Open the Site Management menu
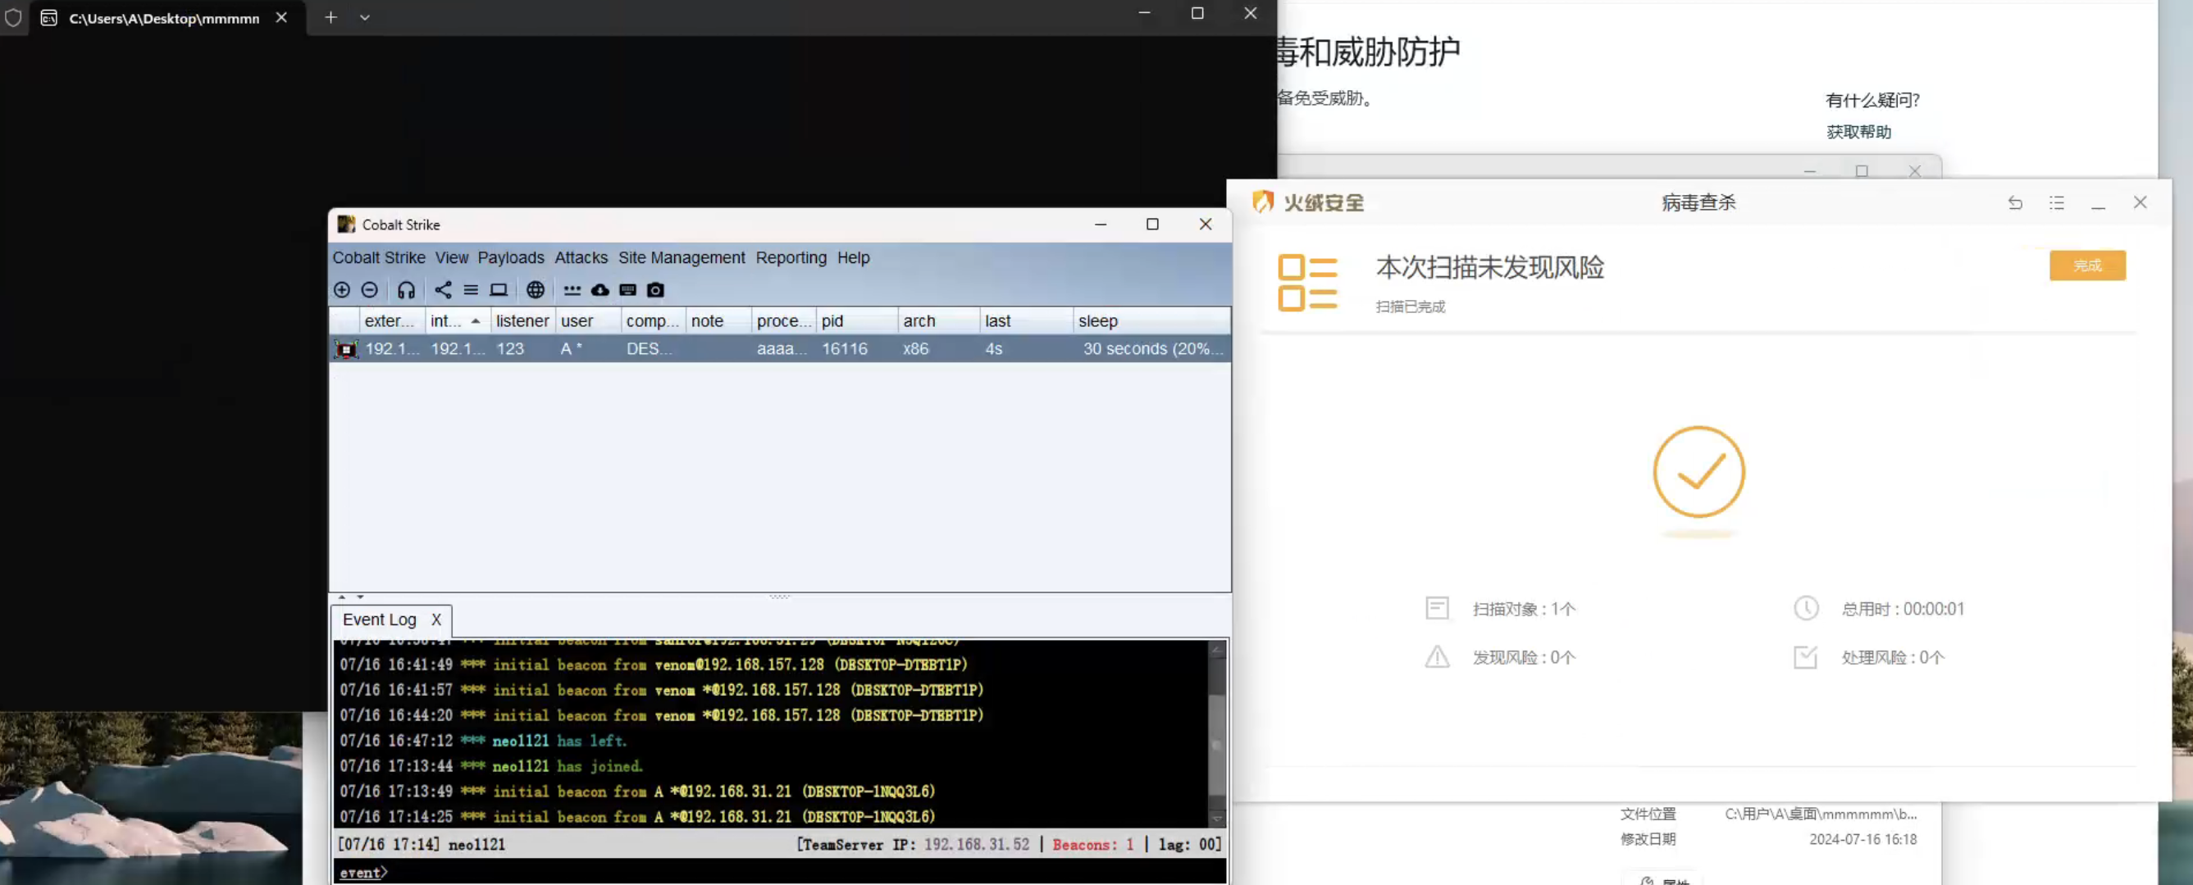2193x885 pixels. click(x=681, y=258)
